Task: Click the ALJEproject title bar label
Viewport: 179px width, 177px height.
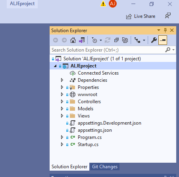Action: [x=22, y=4]
